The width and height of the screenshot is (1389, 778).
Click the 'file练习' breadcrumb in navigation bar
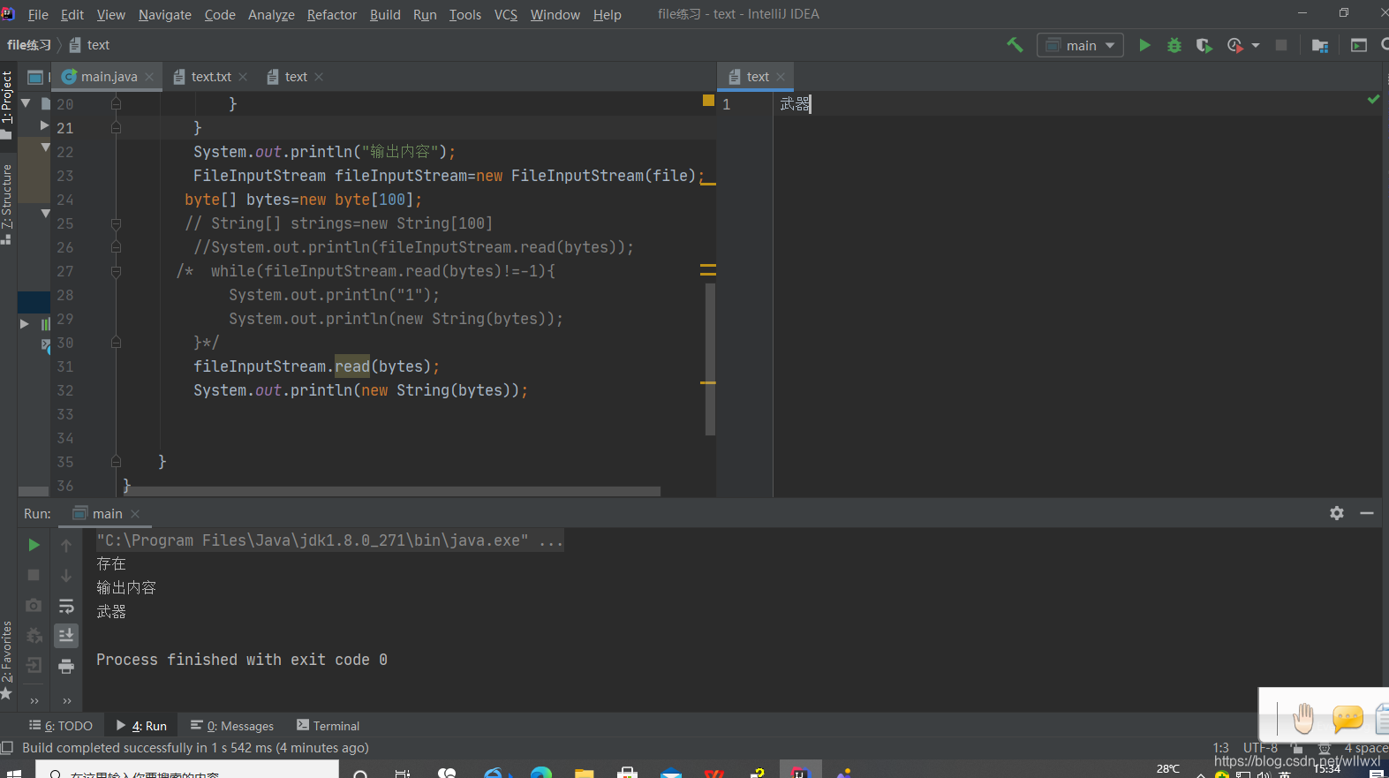click(29, 45)
